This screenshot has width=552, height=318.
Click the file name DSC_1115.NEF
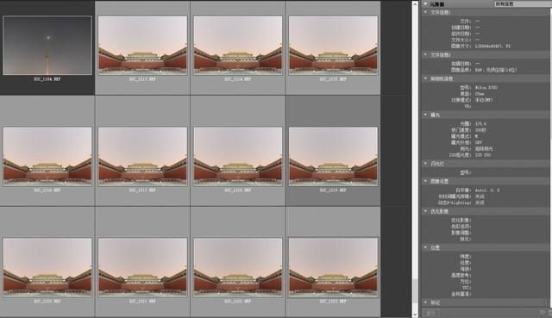[333, 79]
